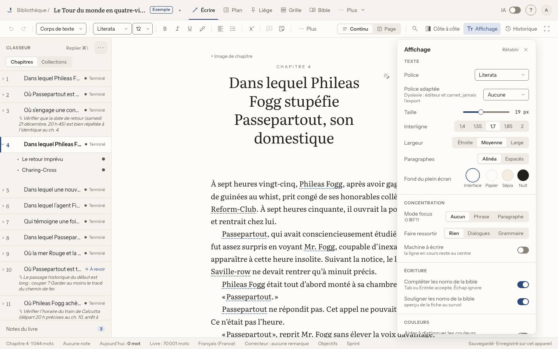Click the Replier button
The height and width of the screenshot is (349, 558).
pos(77,48)
